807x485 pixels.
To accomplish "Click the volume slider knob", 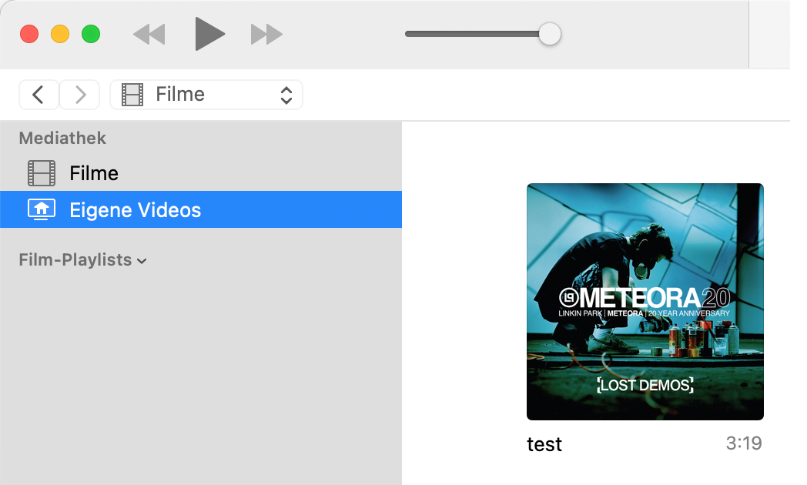I will (550, 34).
